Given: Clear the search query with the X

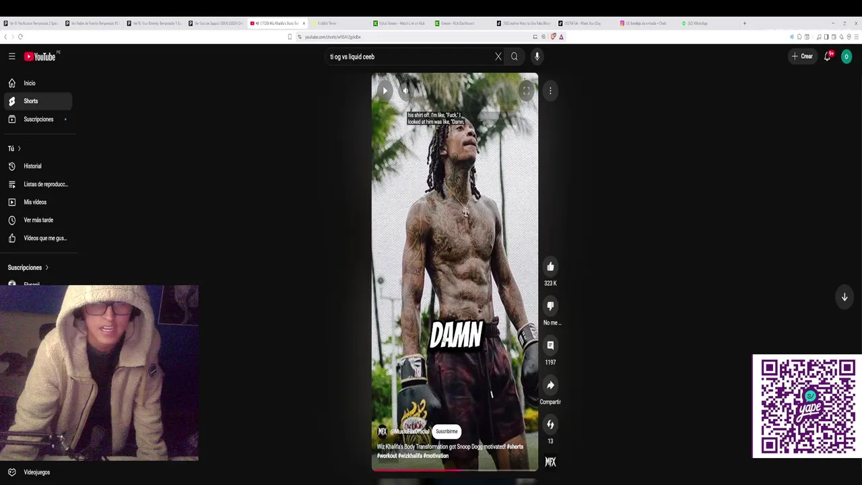Looking at the screenshot, I should 498,57.
